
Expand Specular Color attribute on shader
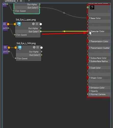coord(90,31)
